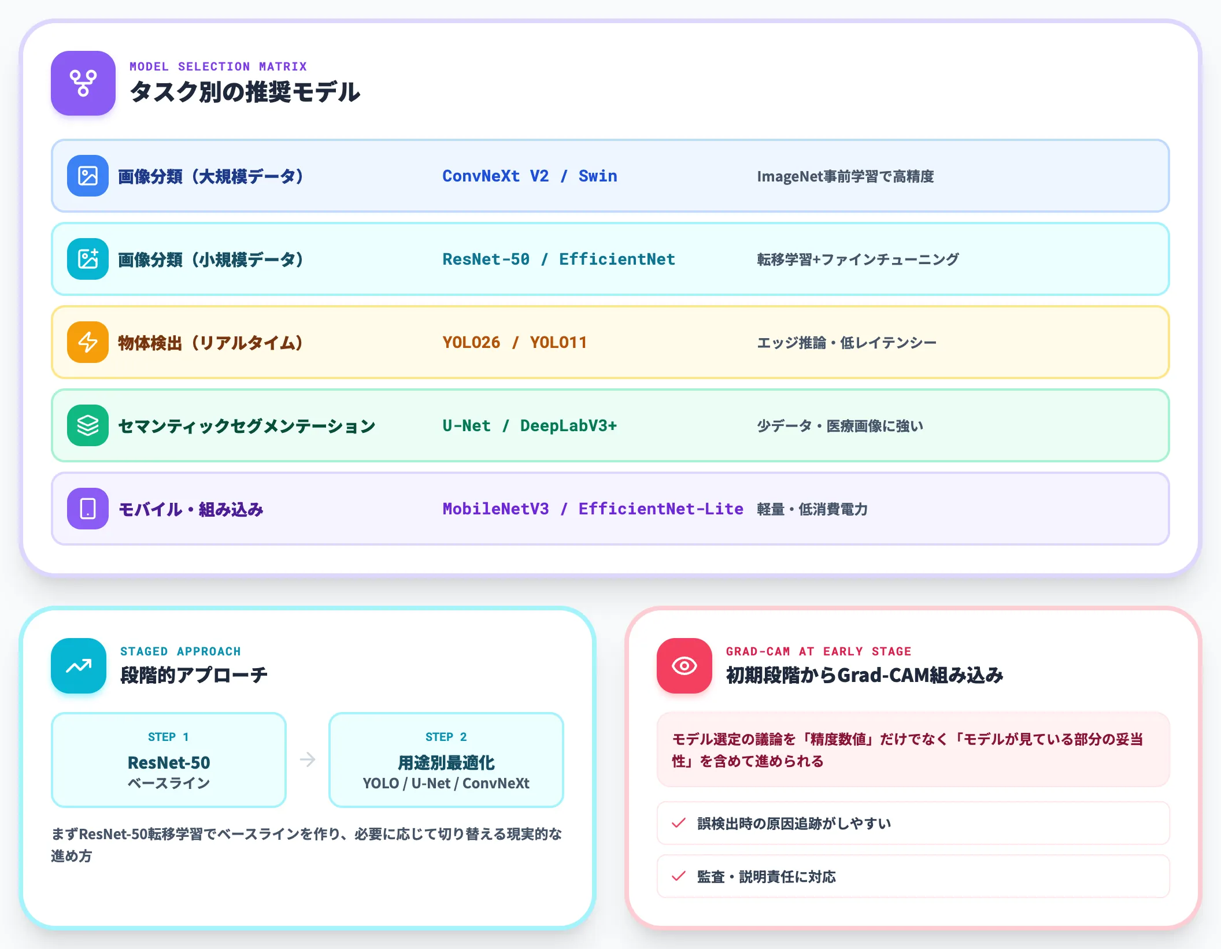
Task: Click the arrow between Step 1 and Step 2
Action: tap(308, 759)
